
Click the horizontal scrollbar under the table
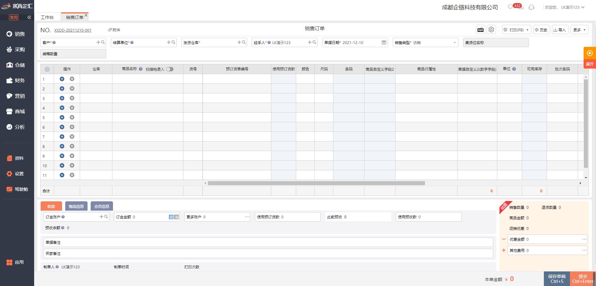(x=316, y=183)
